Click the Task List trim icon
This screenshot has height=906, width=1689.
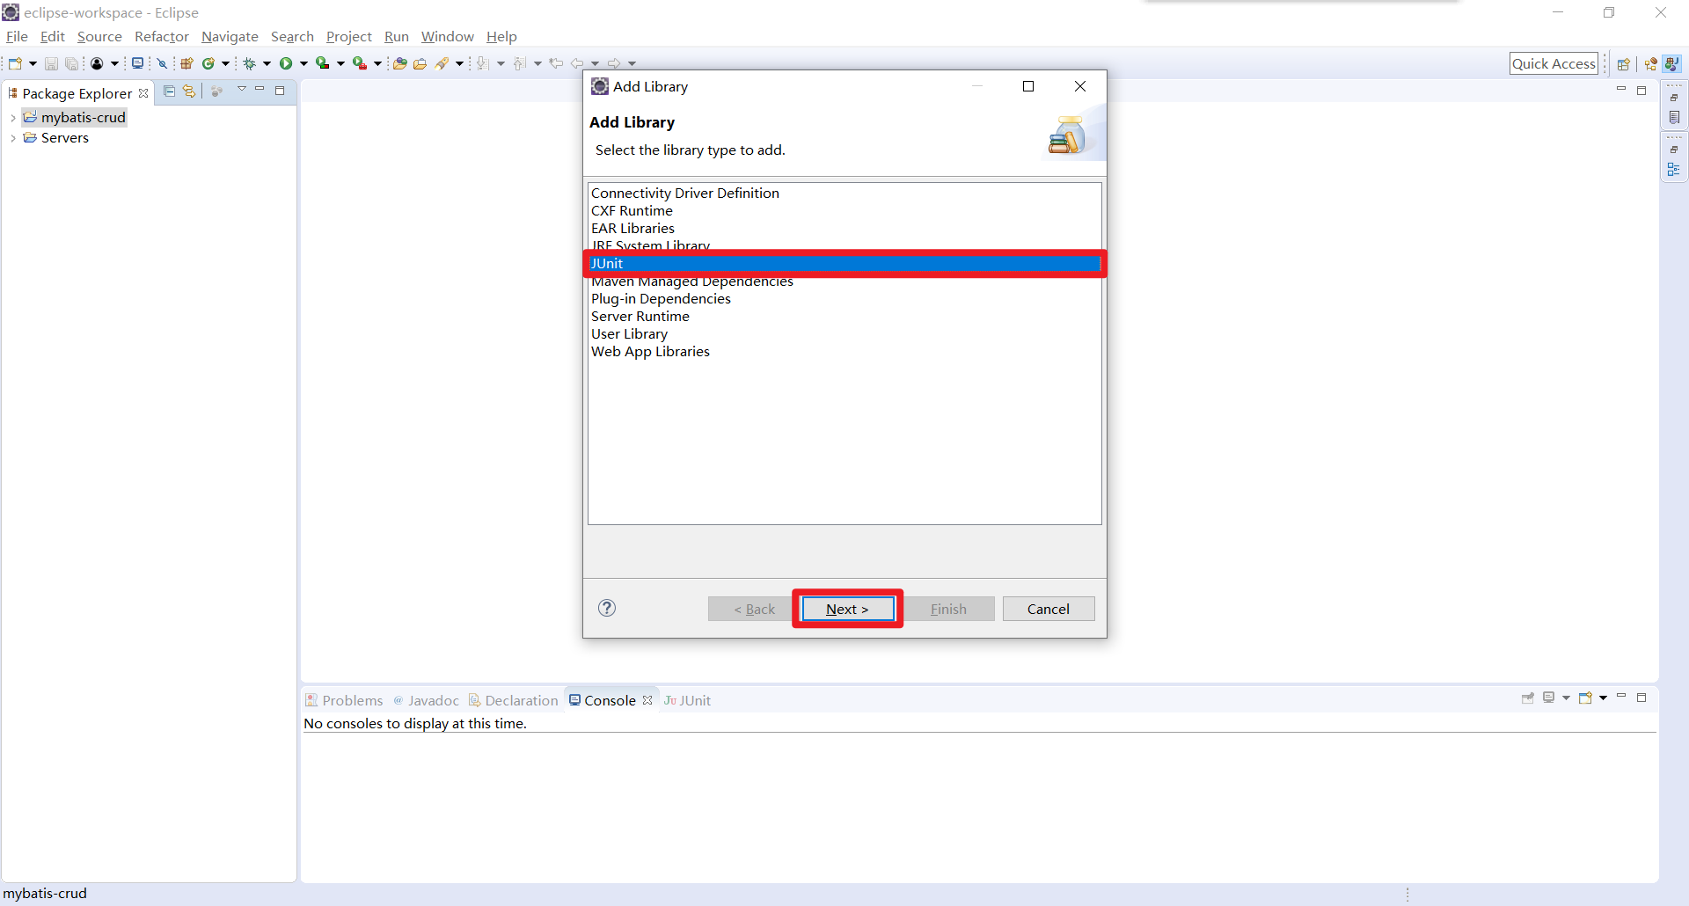pyautogui.click(x=1674, y=117)
